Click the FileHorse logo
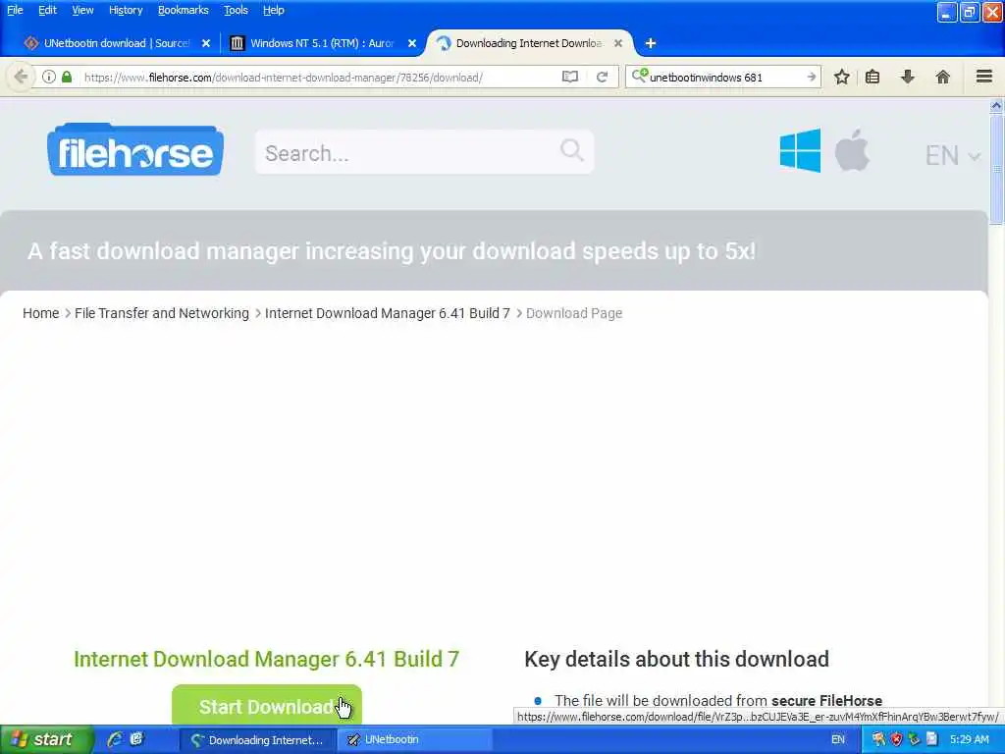Image resolution: width=1005 pixels, height=754 pixels. pyautogui.click(x=135, y=149)
